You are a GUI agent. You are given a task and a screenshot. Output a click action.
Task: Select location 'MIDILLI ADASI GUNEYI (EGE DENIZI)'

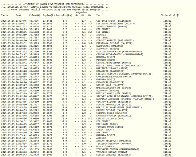(119, 66)
